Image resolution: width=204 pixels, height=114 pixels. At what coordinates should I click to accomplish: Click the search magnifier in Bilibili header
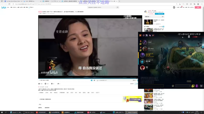(118, 7)
